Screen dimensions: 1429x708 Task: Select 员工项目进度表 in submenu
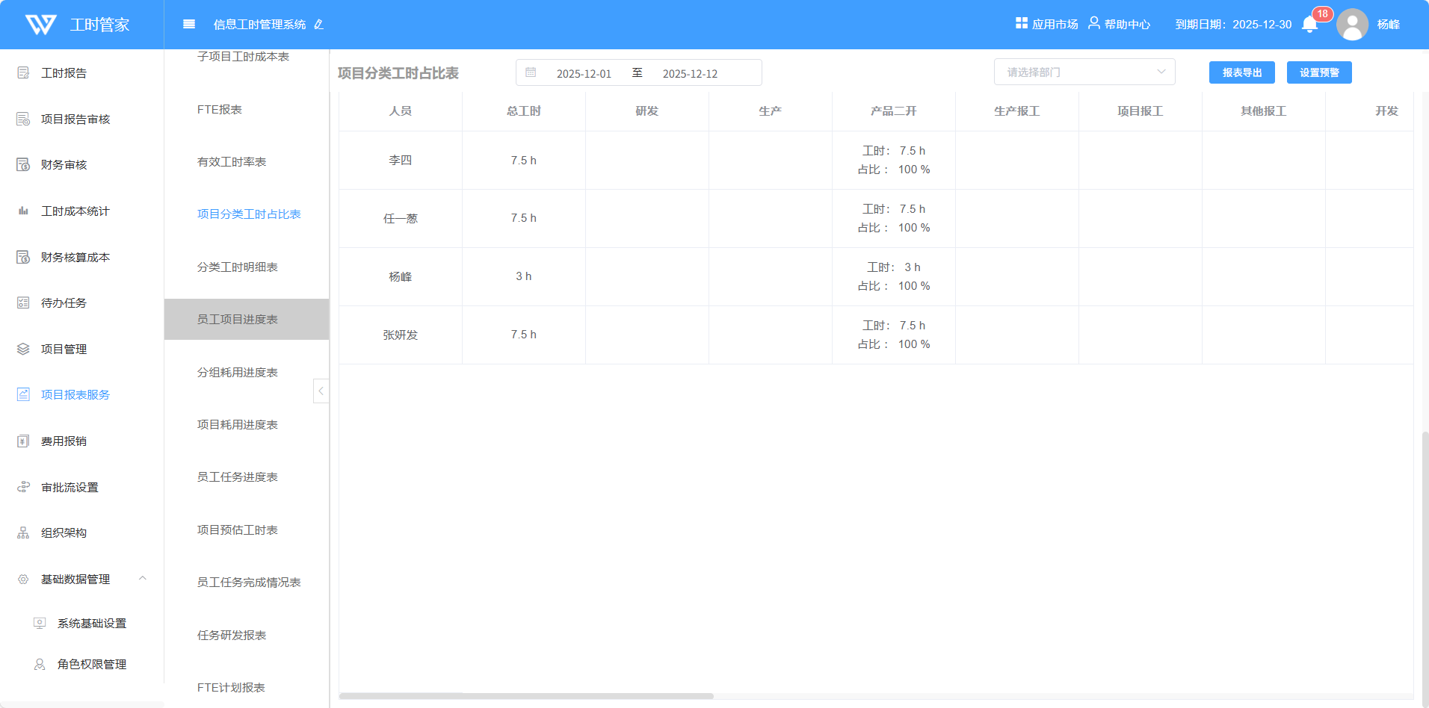click(238, 320)
